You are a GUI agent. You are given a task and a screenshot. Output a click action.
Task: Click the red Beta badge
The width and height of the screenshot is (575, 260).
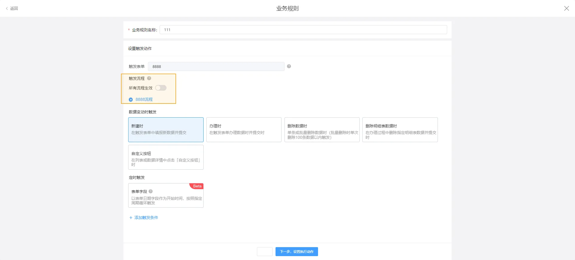[197, 186]
